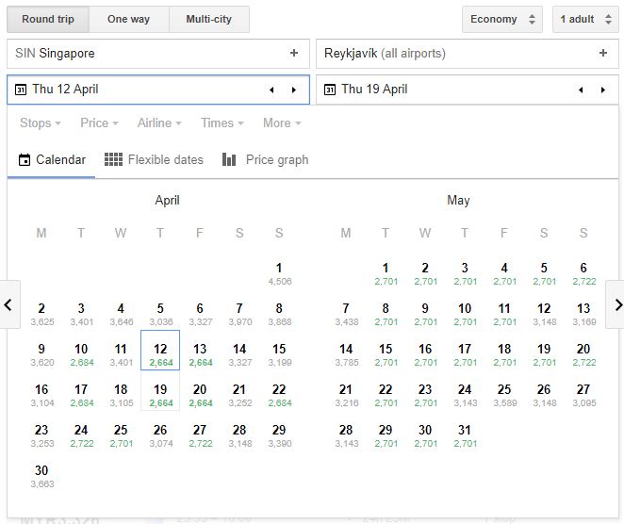Add another origin with Singapore plus icon
This screenshot has width=624, height=524.
coord(294,54)
